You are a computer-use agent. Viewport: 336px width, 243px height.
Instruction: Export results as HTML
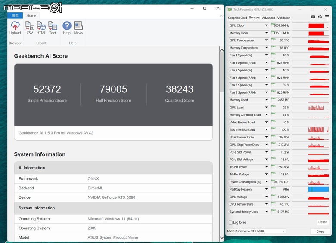[41, 28]
